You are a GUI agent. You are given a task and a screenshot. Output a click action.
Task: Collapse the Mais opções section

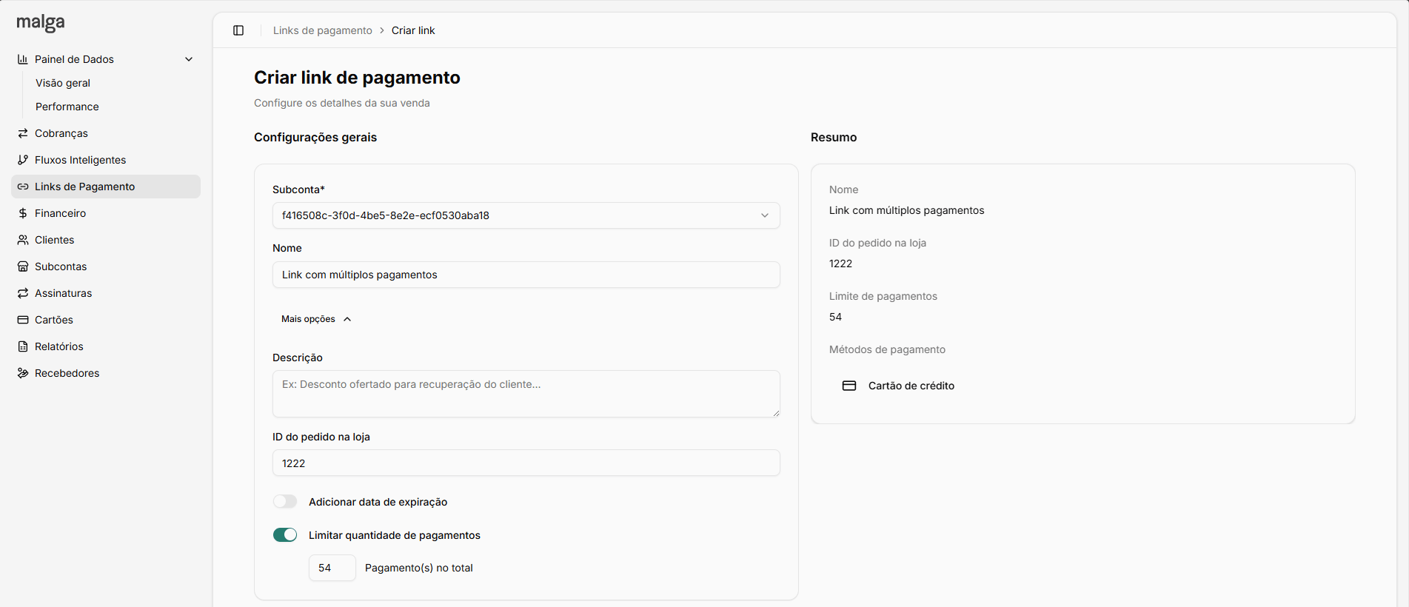[x=316, y=319]
